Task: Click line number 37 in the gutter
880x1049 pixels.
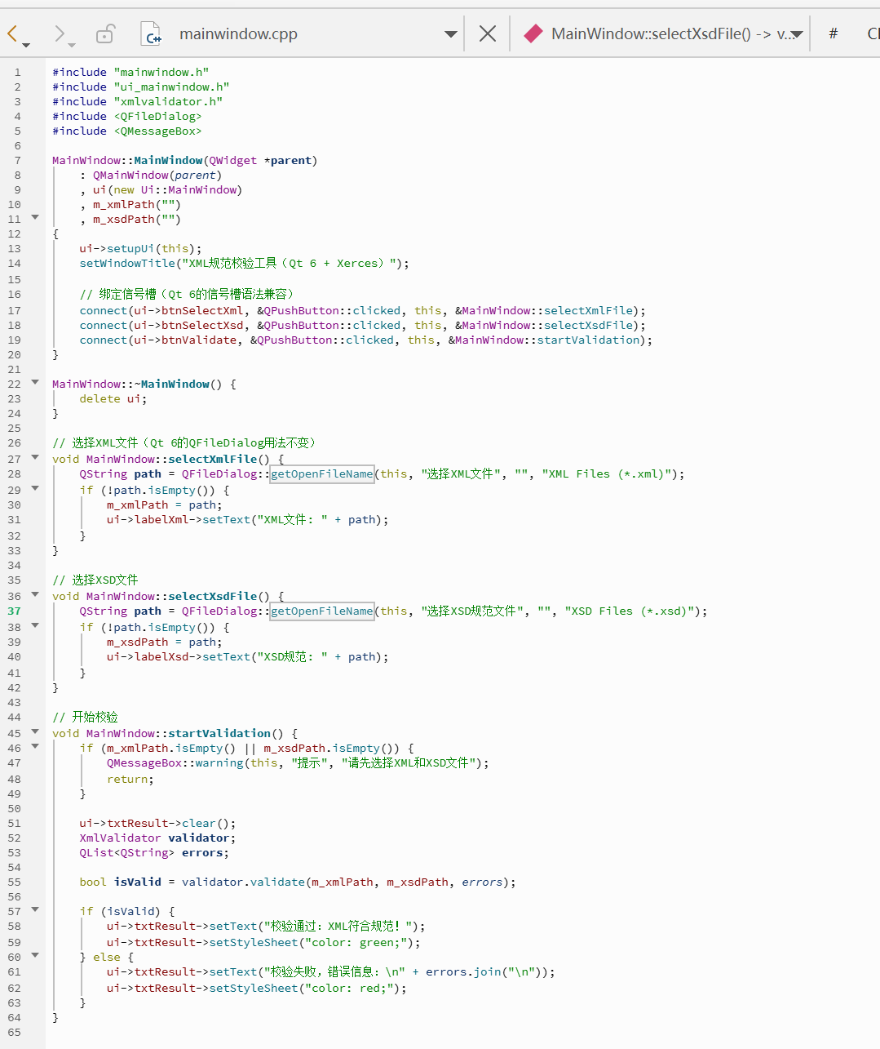Action: coord(15,611)
